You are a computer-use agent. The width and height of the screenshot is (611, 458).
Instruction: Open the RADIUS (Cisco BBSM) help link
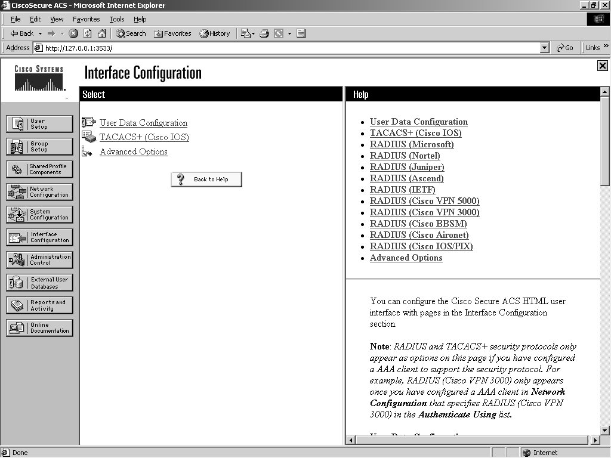coord(418,224)
